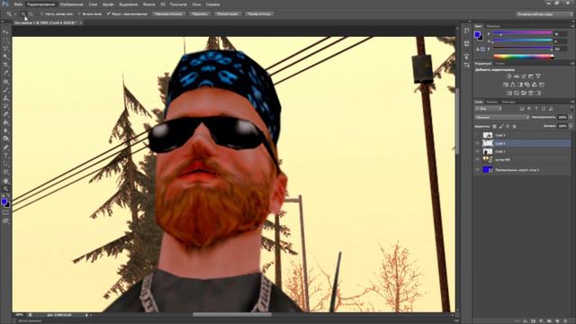Toggle lock transparent pixels
576x324 pixels.
pos(494,126)
